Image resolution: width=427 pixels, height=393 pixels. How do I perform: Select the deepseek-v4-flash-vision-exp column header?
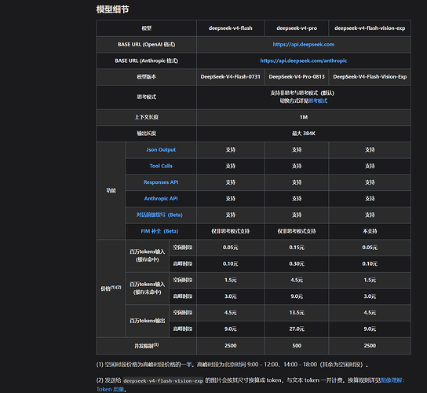pos(370,28)
